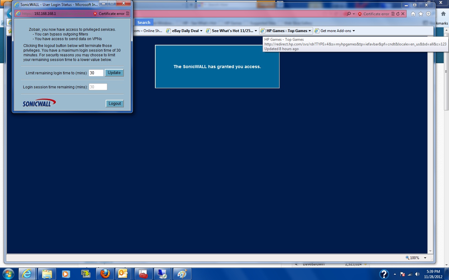Open Favorites with the star icon
The height and width of the screenshot is (280, 449).
(x=421, y=14)
